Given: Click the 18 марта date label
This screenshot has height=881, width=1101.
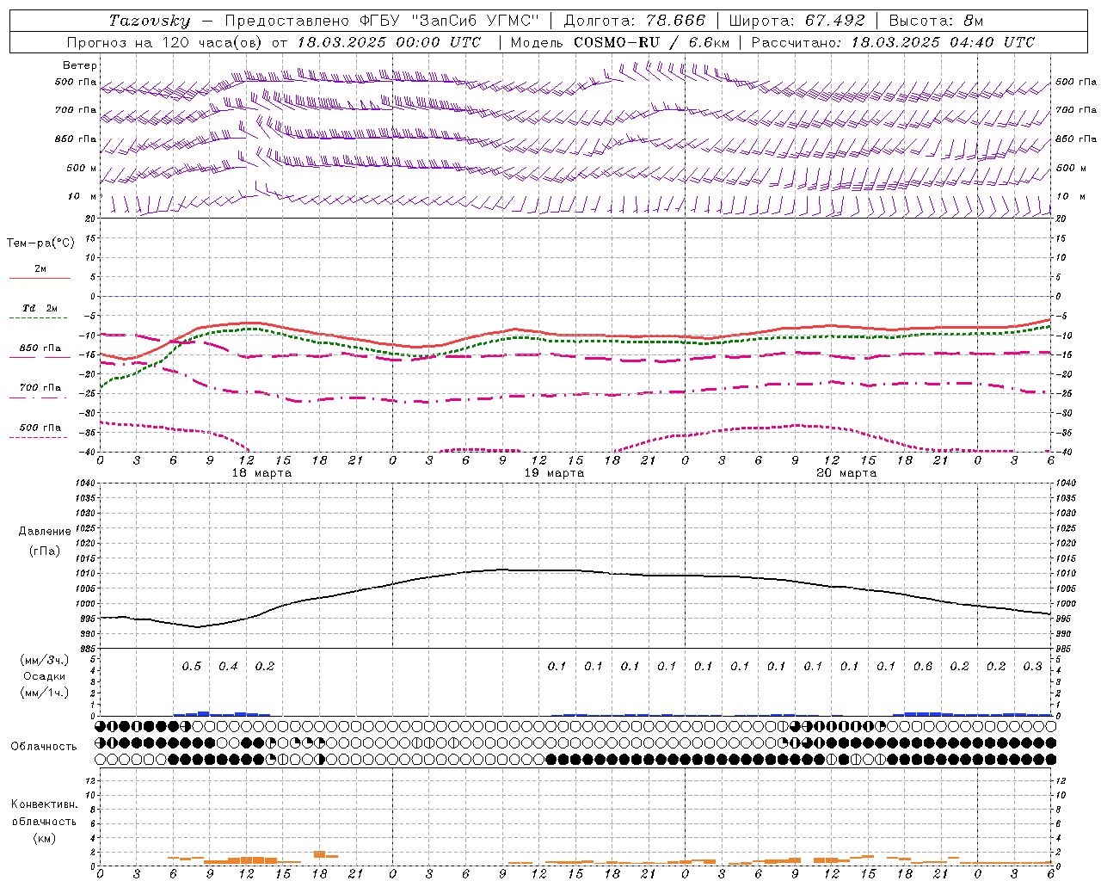Looking at the screenshot, I should (x=261, y=473).
